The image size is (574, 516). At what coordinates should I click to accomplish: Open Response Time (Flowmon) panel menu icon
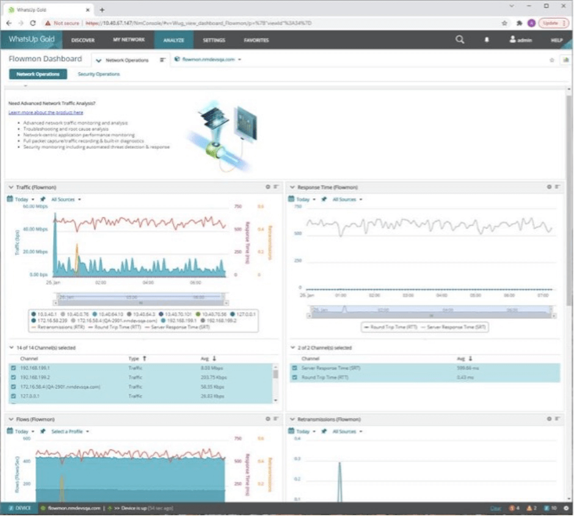coord(557,187)
